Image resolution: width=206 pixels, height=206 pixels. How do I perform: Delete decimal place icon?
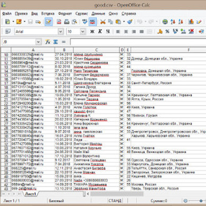click(x=191, y=32)
